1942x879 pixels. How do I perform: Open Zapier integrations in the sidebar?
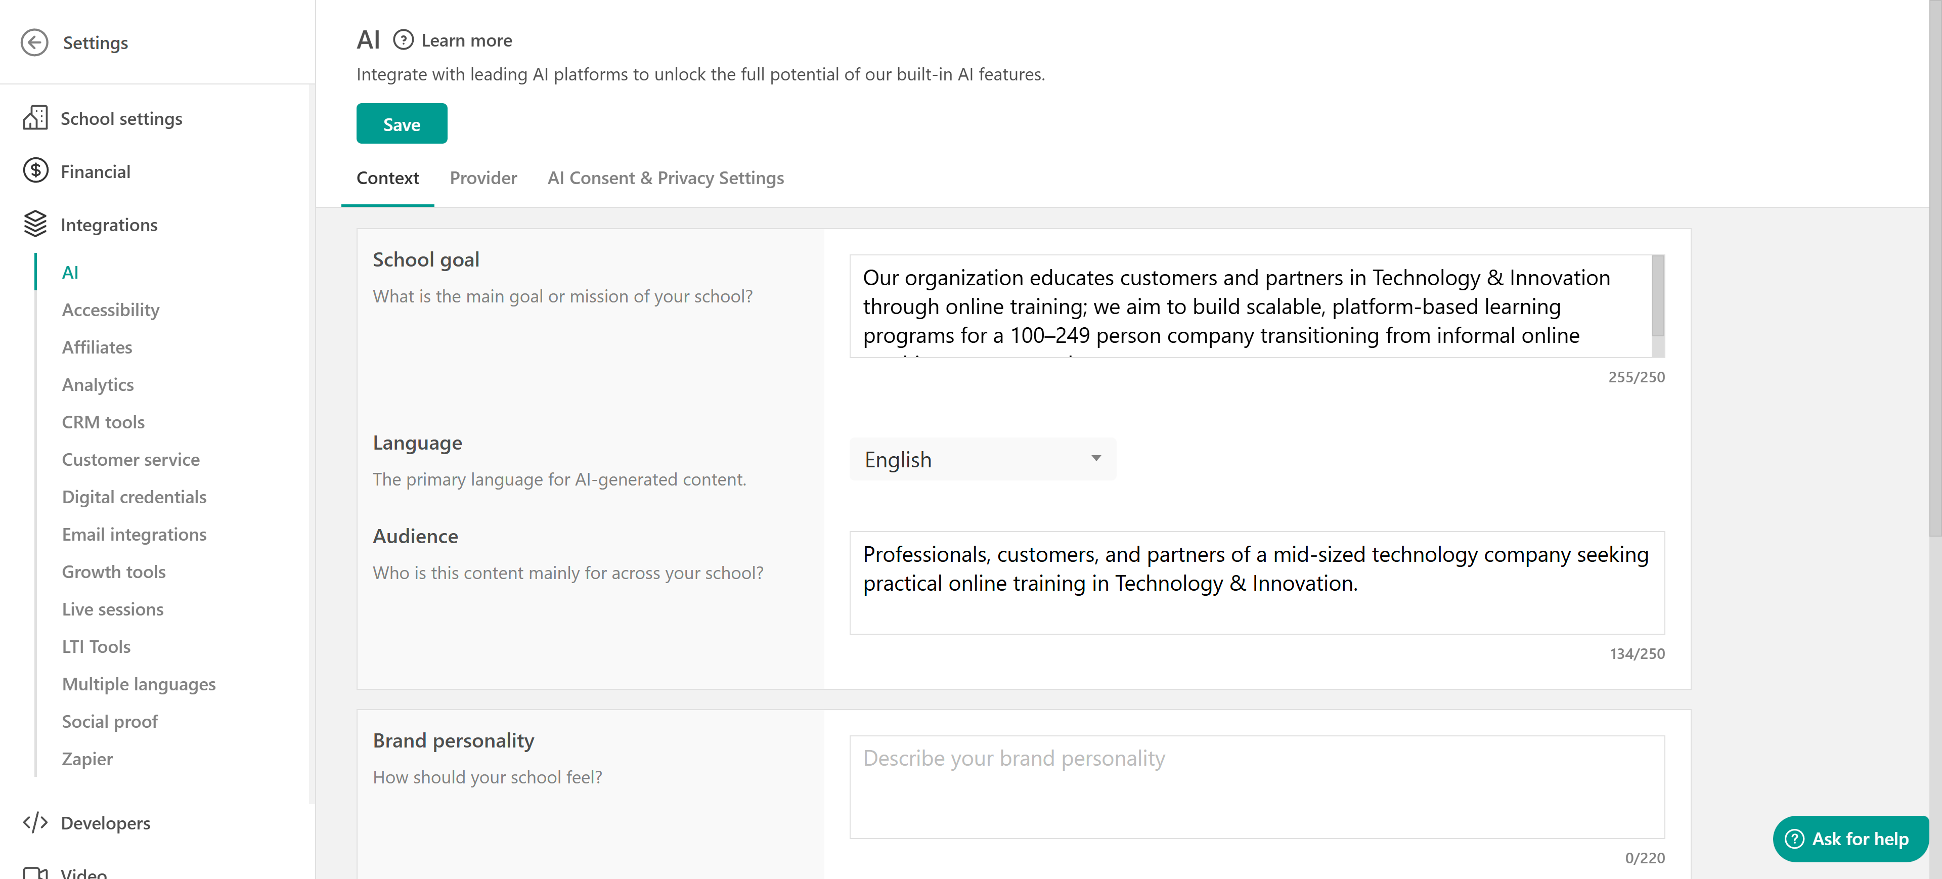point(87,759)
